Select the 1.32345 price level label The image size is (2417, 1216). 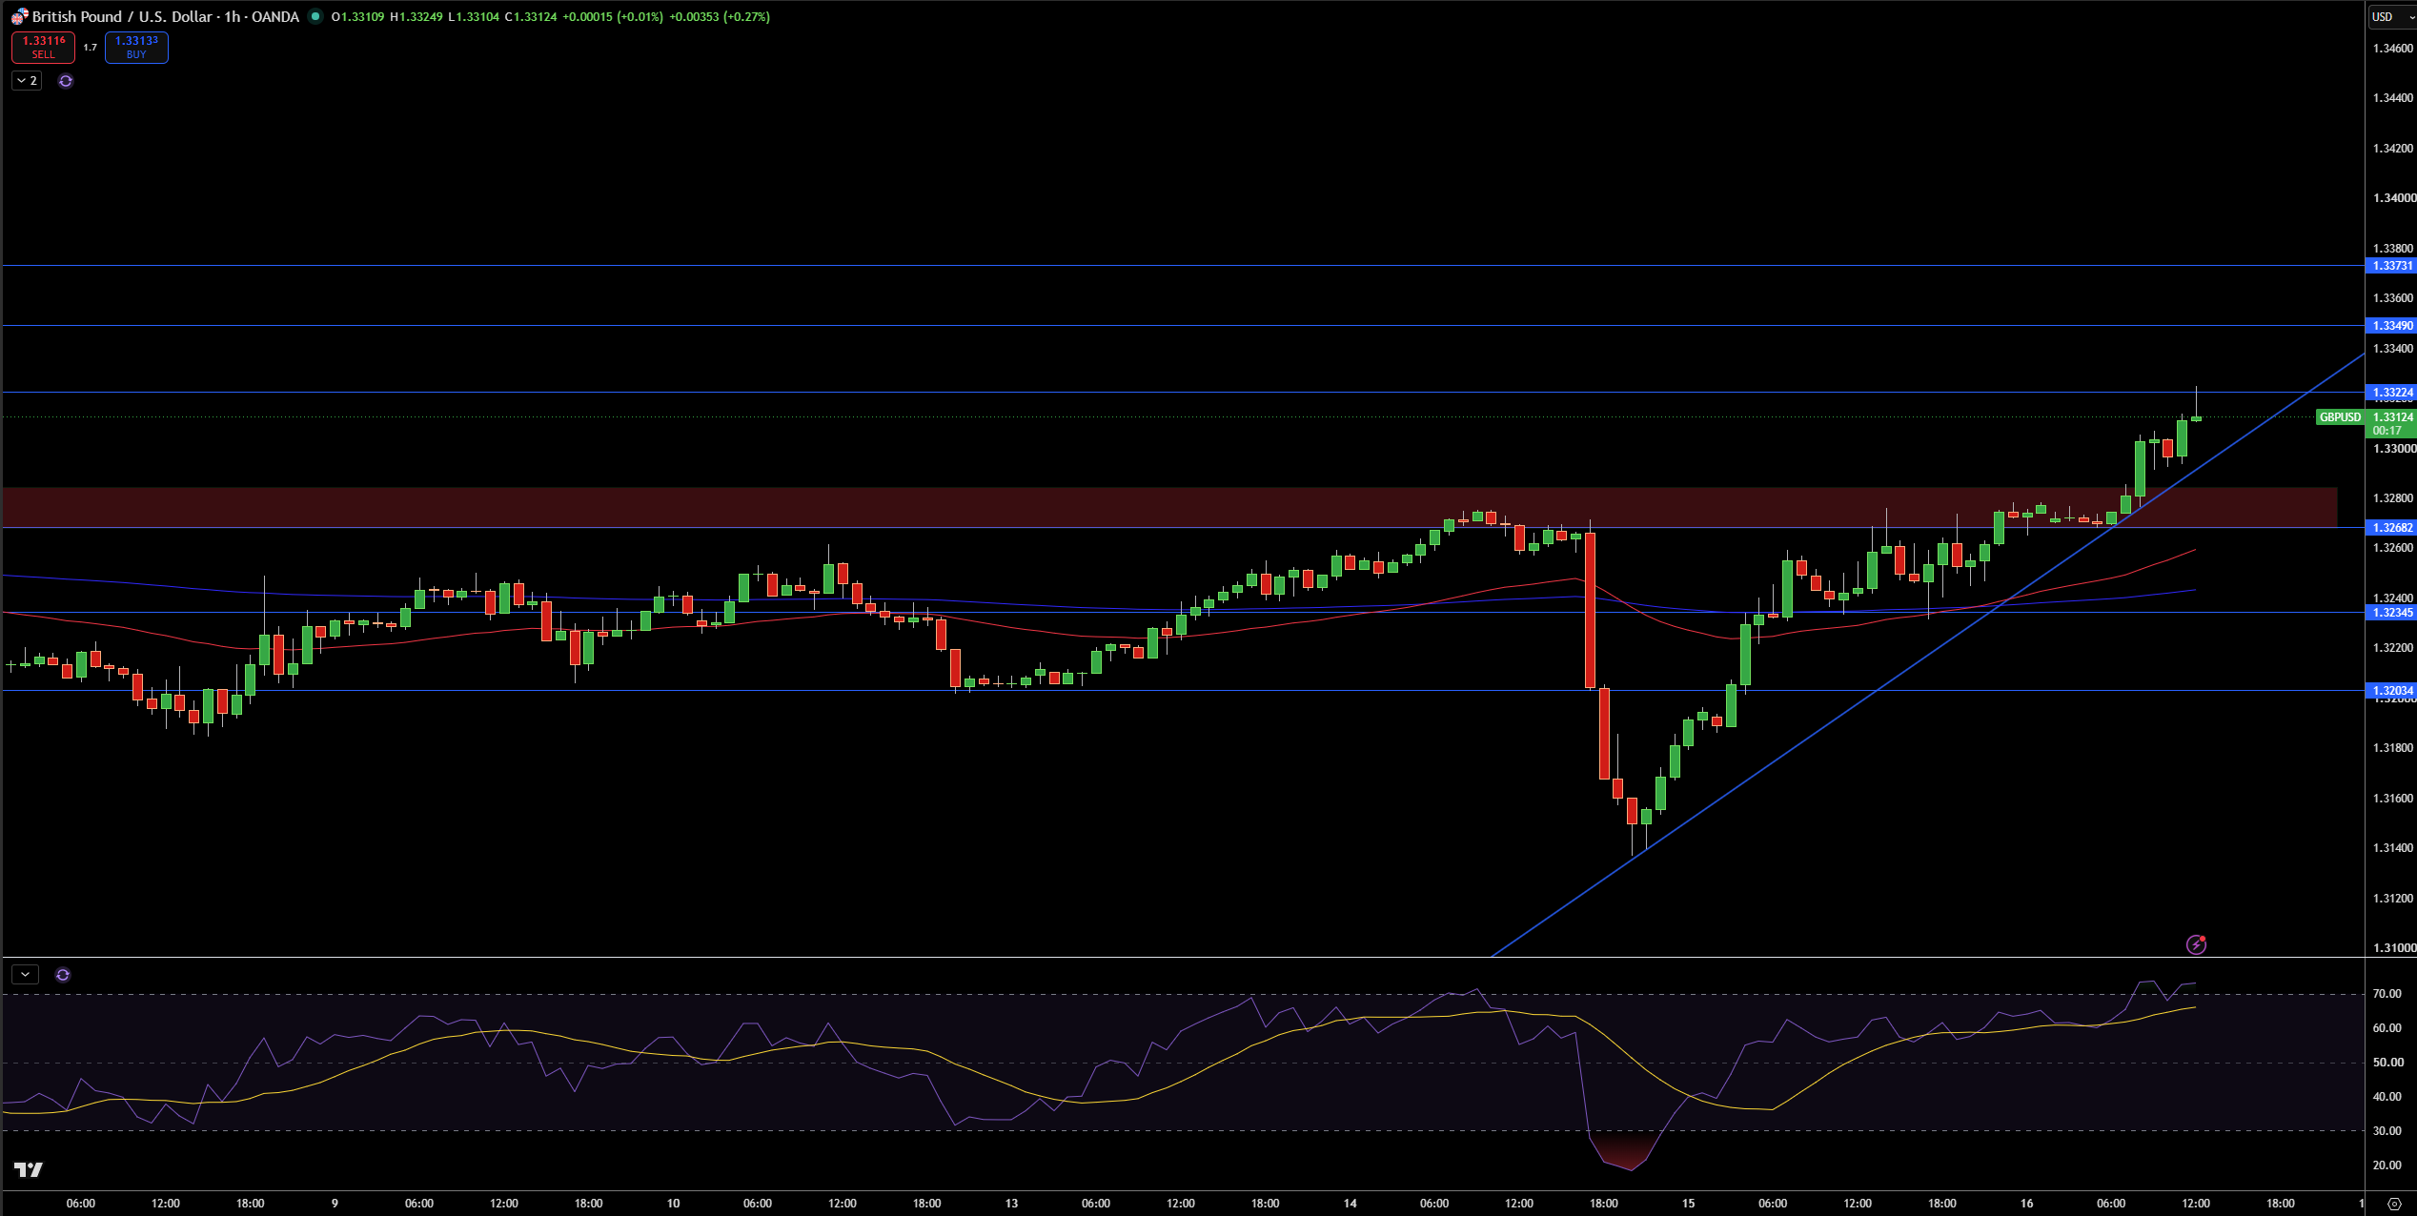pos(2391,613)
